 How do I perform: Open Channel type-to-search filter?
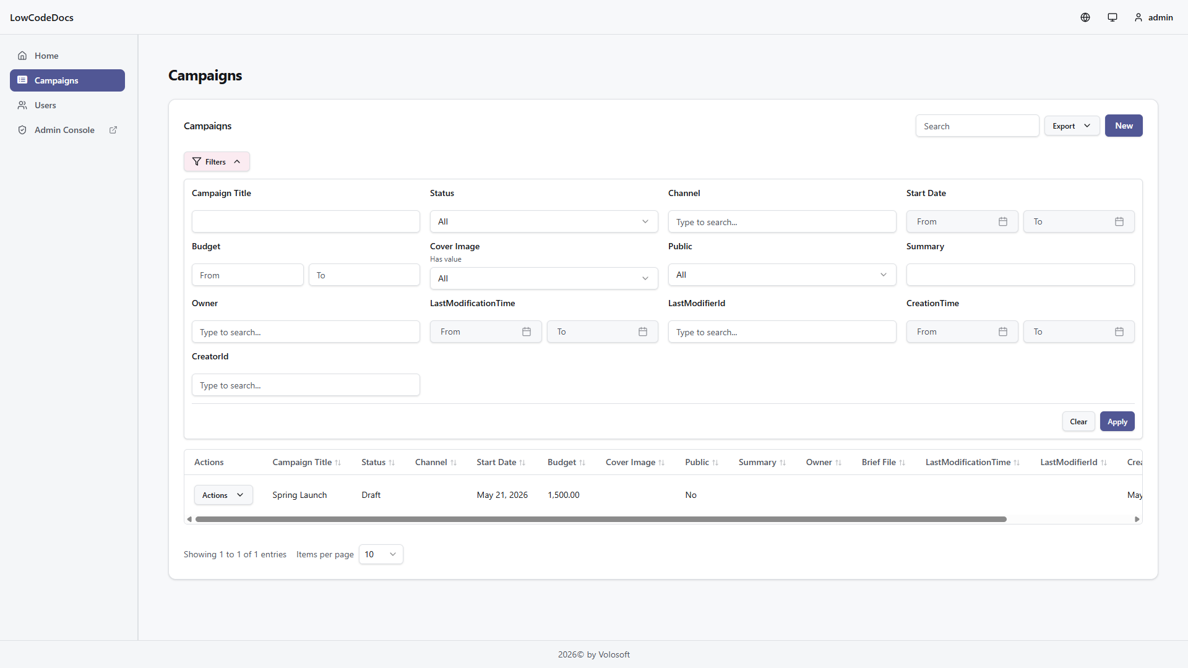pos(782,221)
